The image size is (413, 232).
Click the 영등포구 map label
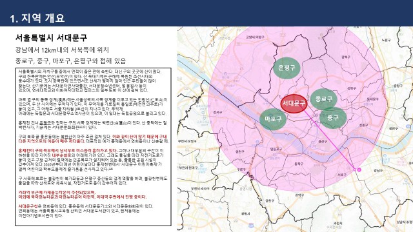[276, 149]
